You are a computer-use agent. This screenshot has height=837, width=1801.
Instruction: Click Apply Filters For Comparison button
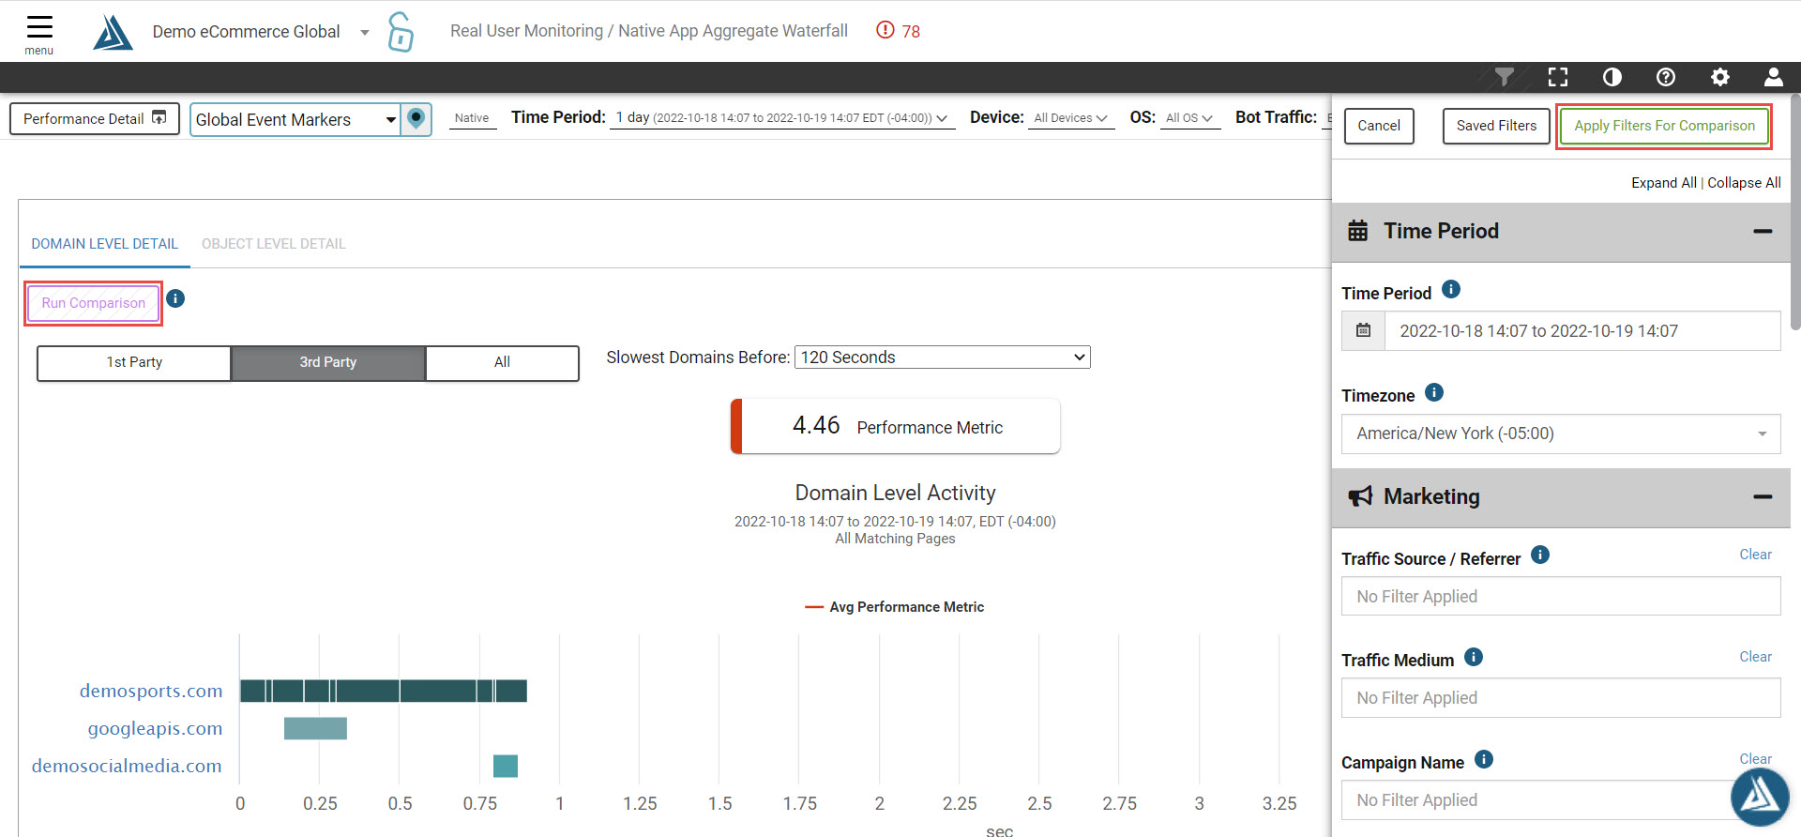[1664, 126]
